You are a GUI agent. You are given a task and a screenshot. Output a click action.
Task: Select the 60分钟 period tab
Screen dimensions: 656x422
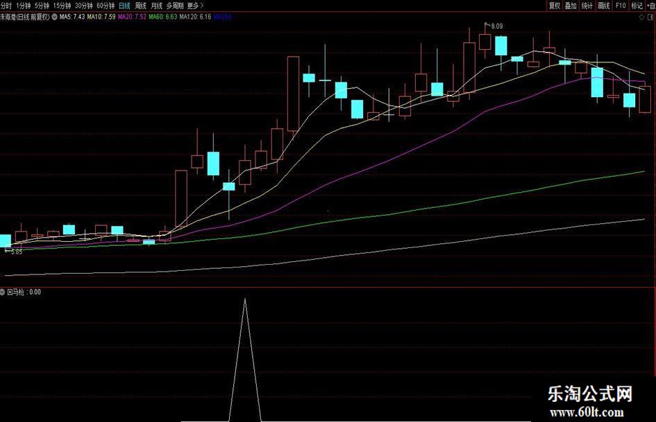tap(106, 6)
